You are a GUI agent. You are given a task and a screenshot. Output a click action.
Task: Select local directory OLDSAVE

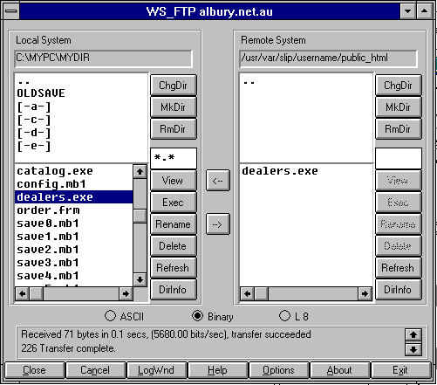(41, 93)
